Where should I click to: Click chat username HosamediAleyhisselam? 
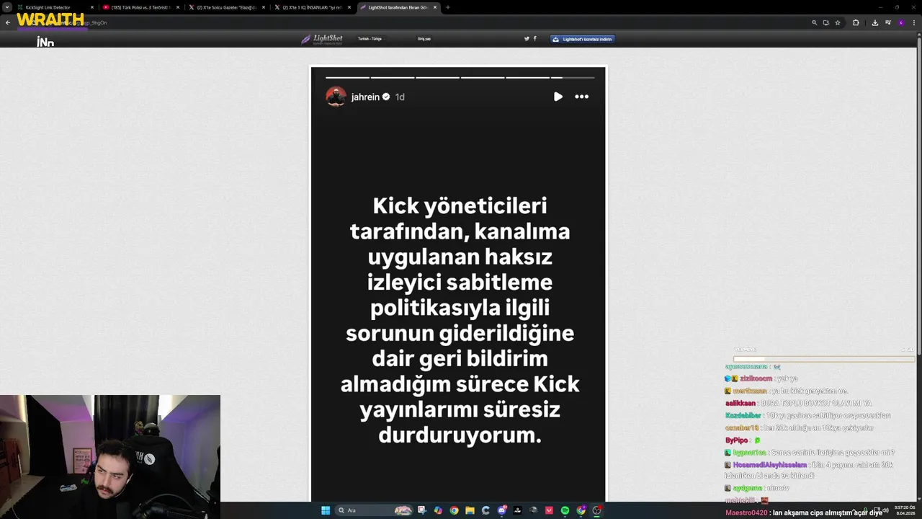[x=770, y=465]
